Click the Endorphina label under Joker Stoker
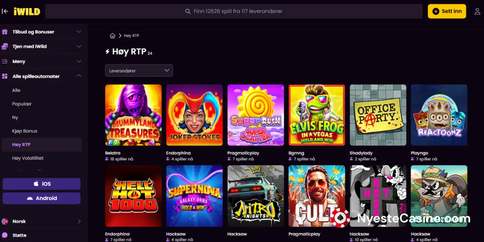 (x=178, y=153)
